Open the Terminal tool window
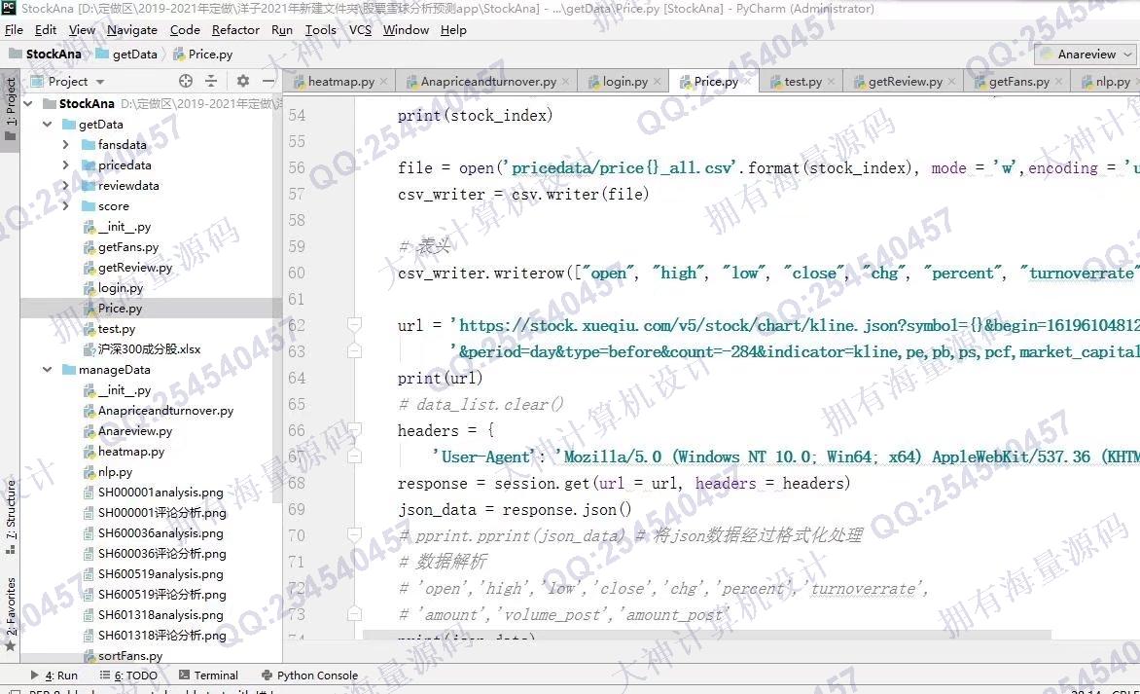The width and height of the screenshot is (1140, 694). [209, 676]
